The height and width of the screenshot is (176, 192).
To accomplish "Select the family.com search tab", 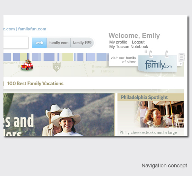I will pos(59,43).
